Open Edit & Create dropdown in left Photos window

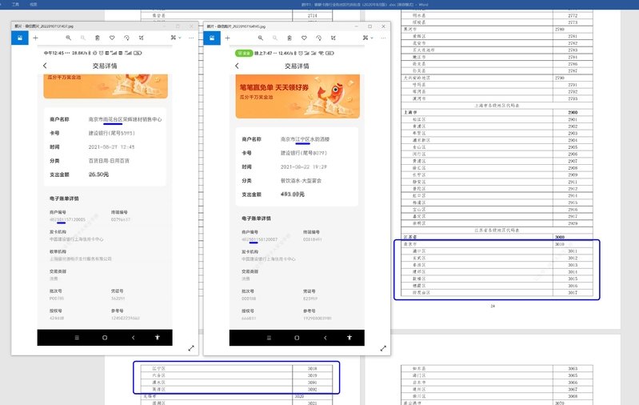point(176,38)
